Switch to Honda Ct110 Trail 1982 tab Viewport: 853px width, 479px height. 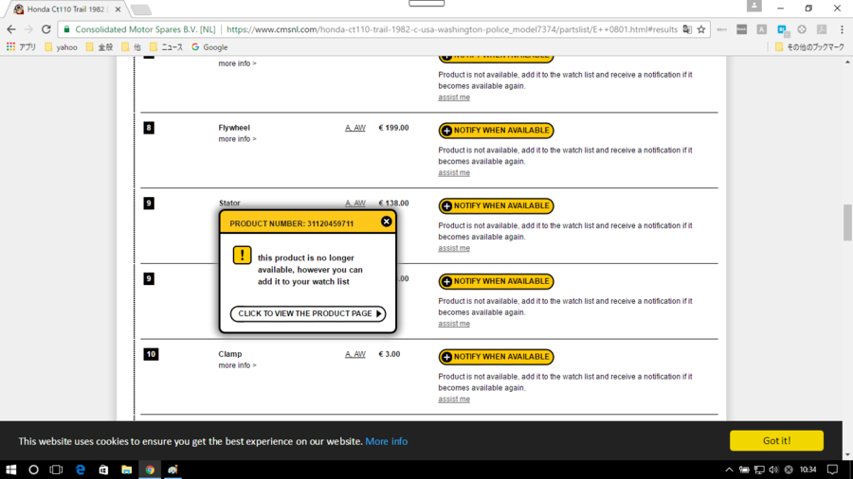coord(65,9)
